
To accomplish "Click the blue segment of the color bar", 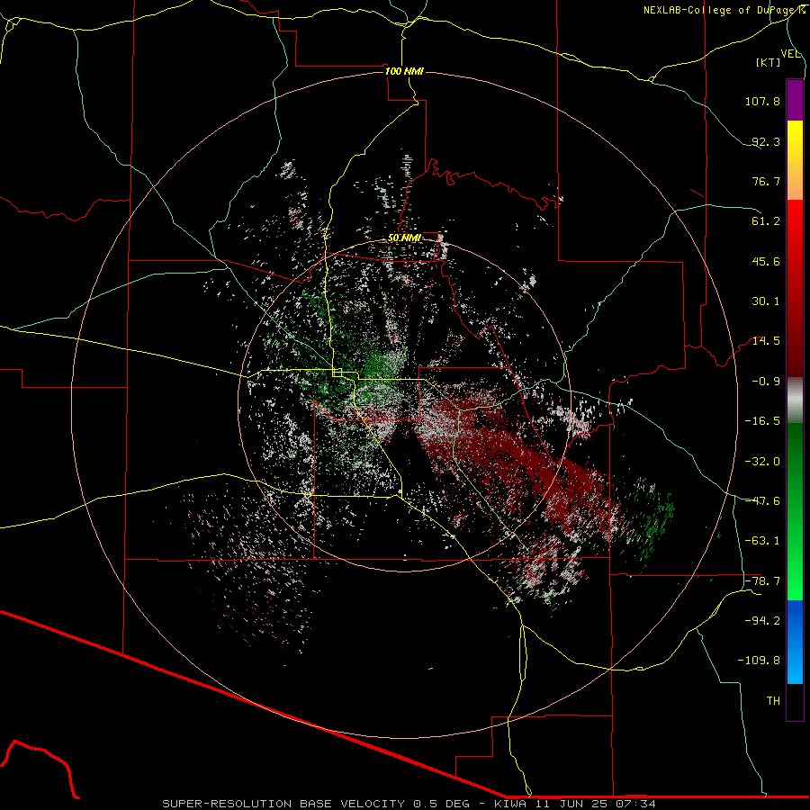I will pos(795,642).
